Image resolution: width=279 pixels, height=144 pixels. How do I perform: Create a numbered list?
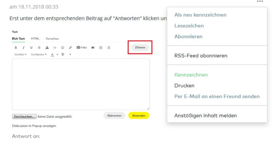tap(101, 48)
